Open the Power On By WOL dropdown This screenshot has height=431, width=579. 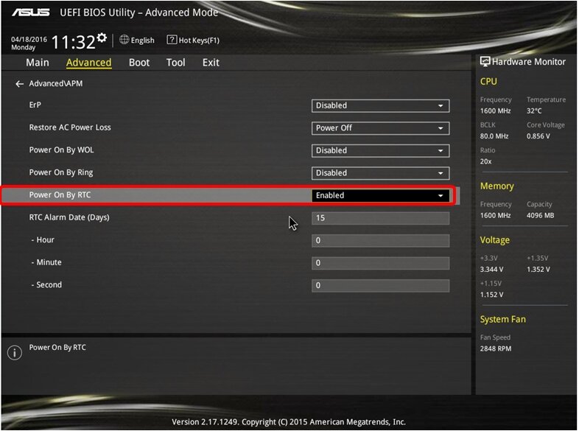tap(380, 151)
